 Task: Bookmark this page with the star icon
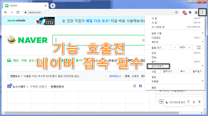coord(176,13)
